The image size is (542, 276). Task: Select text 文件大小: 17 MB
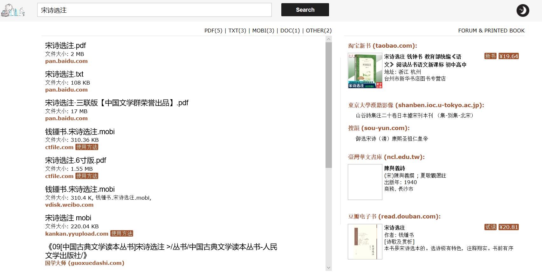(x=66, y=111)
